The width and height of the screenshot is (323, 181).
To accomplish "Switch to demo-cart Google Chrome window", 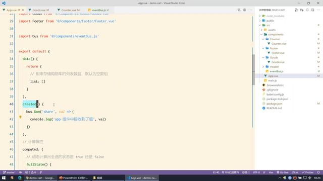I will click(x=40, y=178).
